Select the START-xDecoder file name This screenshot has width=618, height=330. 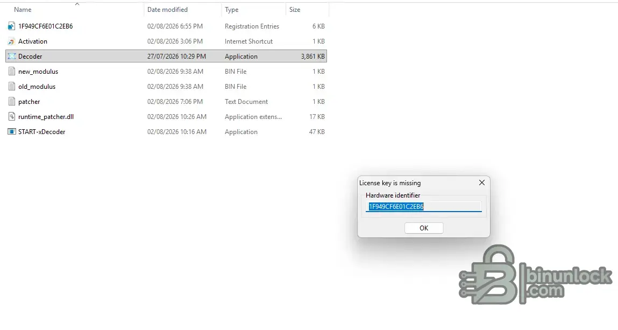tap(42, 132)
